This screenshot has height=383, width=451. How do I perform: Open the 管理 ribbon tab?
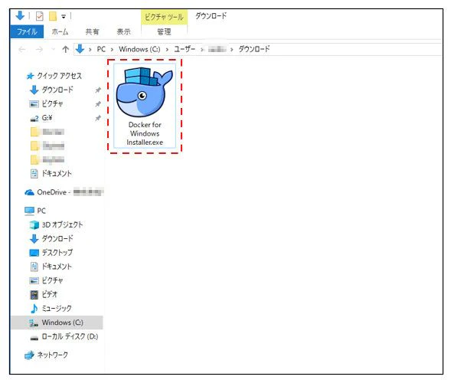pos(164,31)
